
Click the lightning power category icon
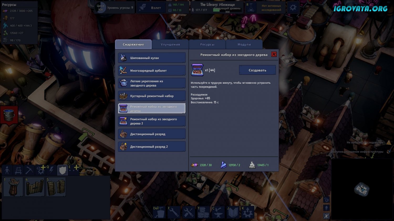tap(51, 170)
